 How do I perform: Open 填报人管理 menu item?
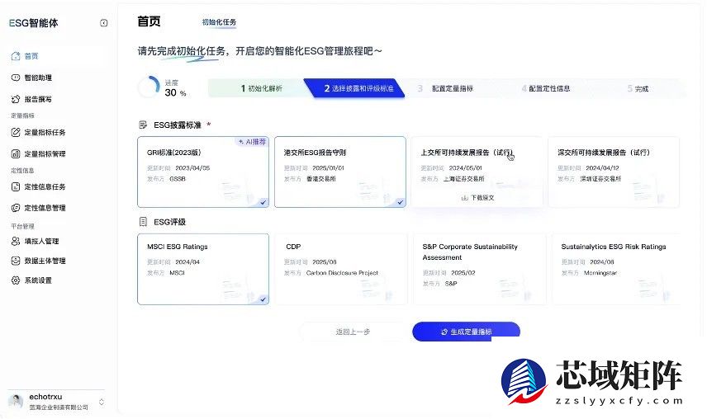pyautogui.click(x=41, y=241)
